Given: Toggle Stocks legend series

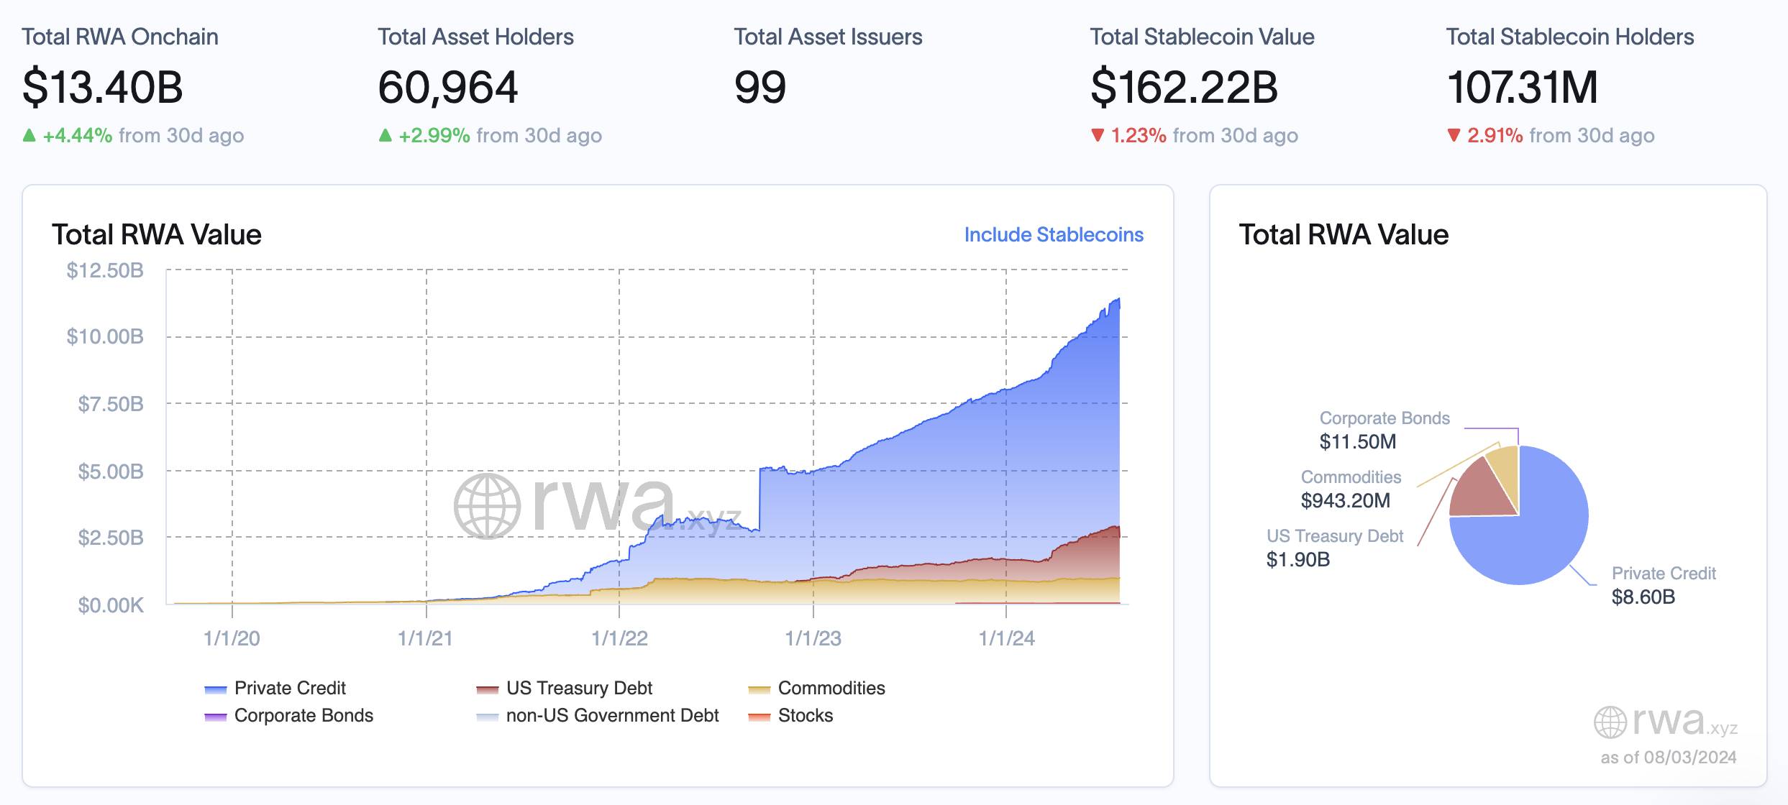Looking at the screenshot, I should [805, 715].
